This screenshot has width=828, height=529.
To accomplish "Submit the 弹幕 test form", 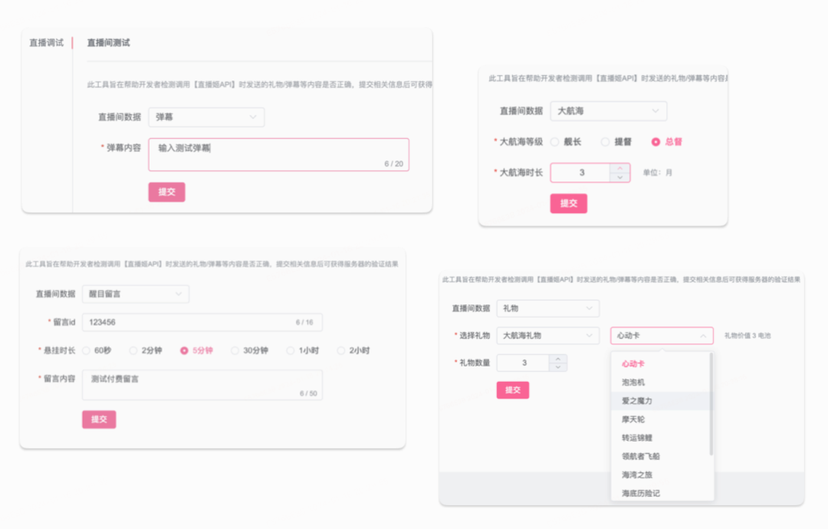I will (x=167, y=192).
